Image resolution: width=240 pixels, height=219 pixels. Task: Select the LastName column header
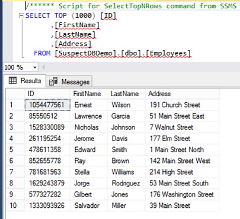coord(126,94)
